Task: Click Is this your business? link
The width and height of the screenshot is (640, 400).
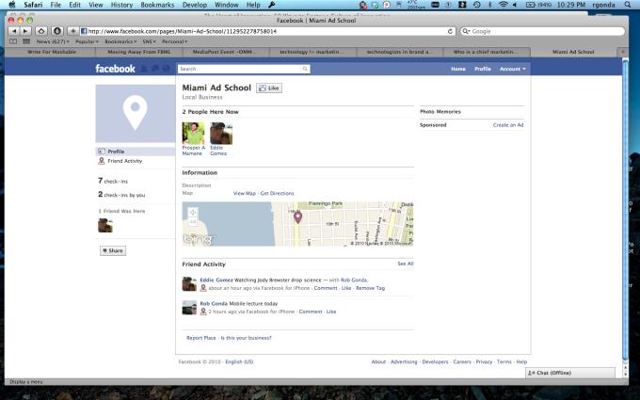Action: (247, 338)
